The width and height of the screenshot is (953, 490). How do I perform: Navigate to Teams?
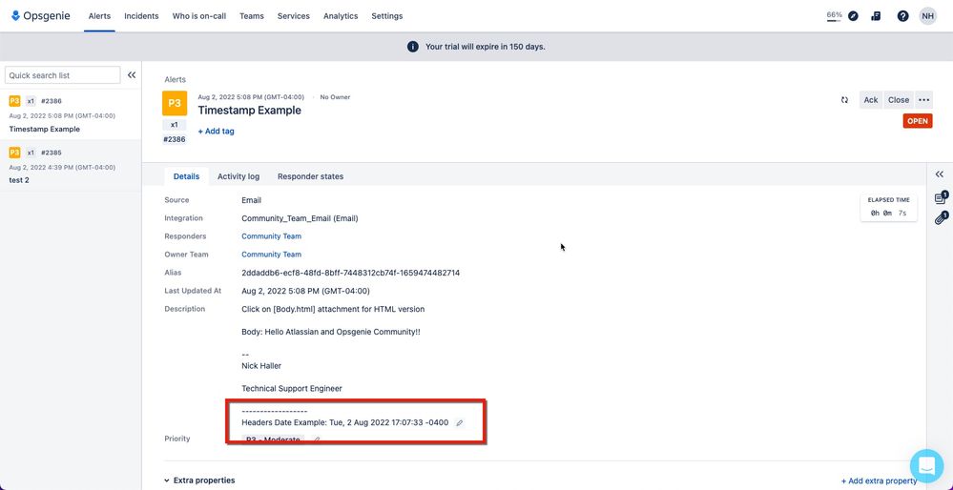tap(252, 16)
